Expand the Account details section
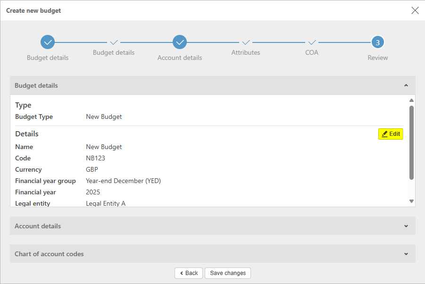 pyautogui.click(x=406, y=226)
